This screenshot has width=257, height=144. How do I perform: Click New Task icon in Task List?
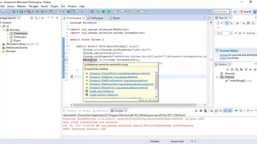point(218,23)
